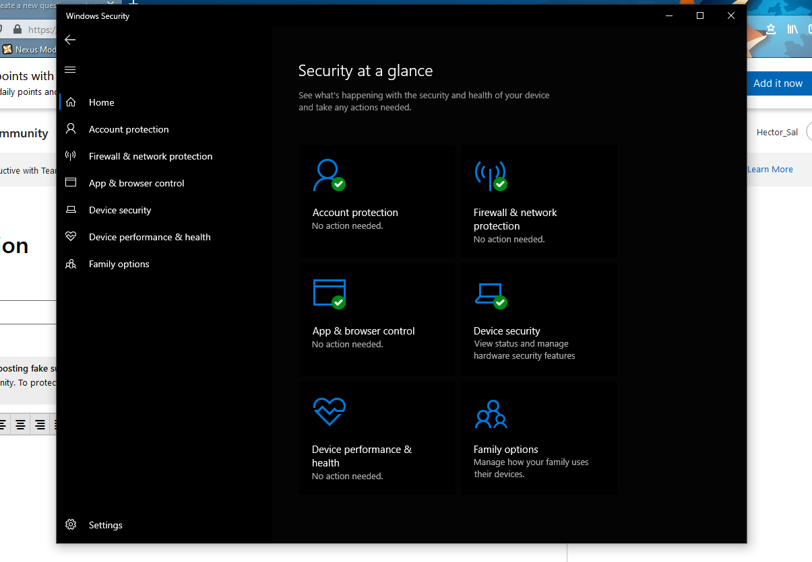Select the Firewall & network protection sidebar icon
812x562 pixels.
[70, 156]
